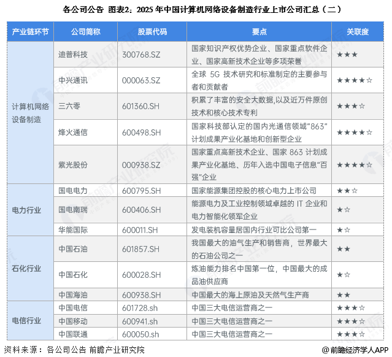Click company name 三六零
The image size is (392, 357).
click(x=69, y=106)
